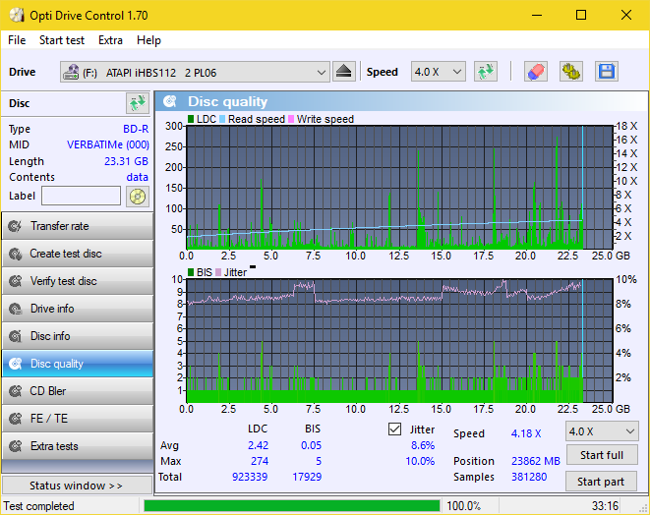
Task: Click the LDC read speed graph area
Action: (399, 187)
